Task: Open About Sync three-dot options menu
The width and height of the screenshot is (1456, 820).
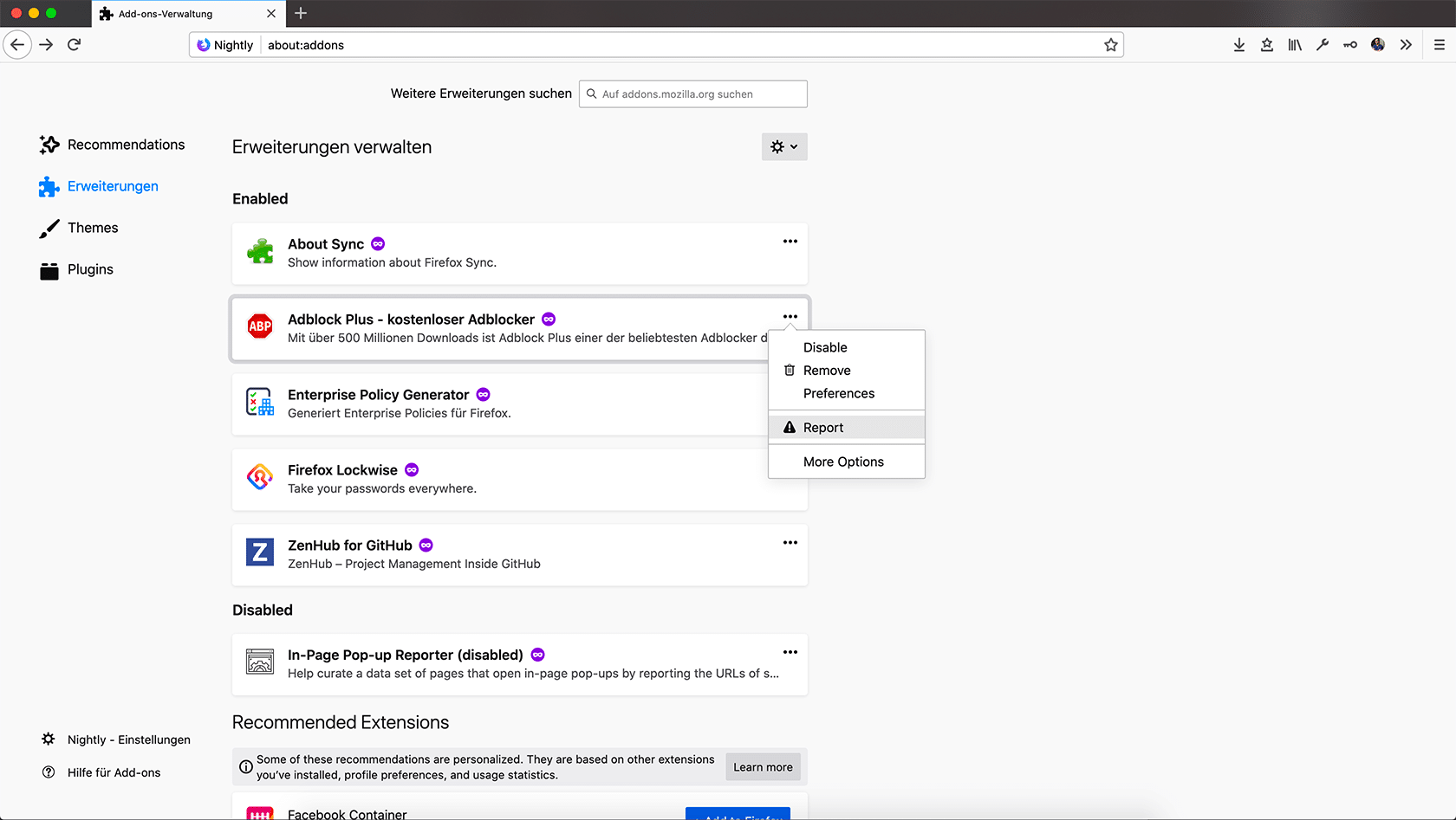Action: (x=790, y=242)
